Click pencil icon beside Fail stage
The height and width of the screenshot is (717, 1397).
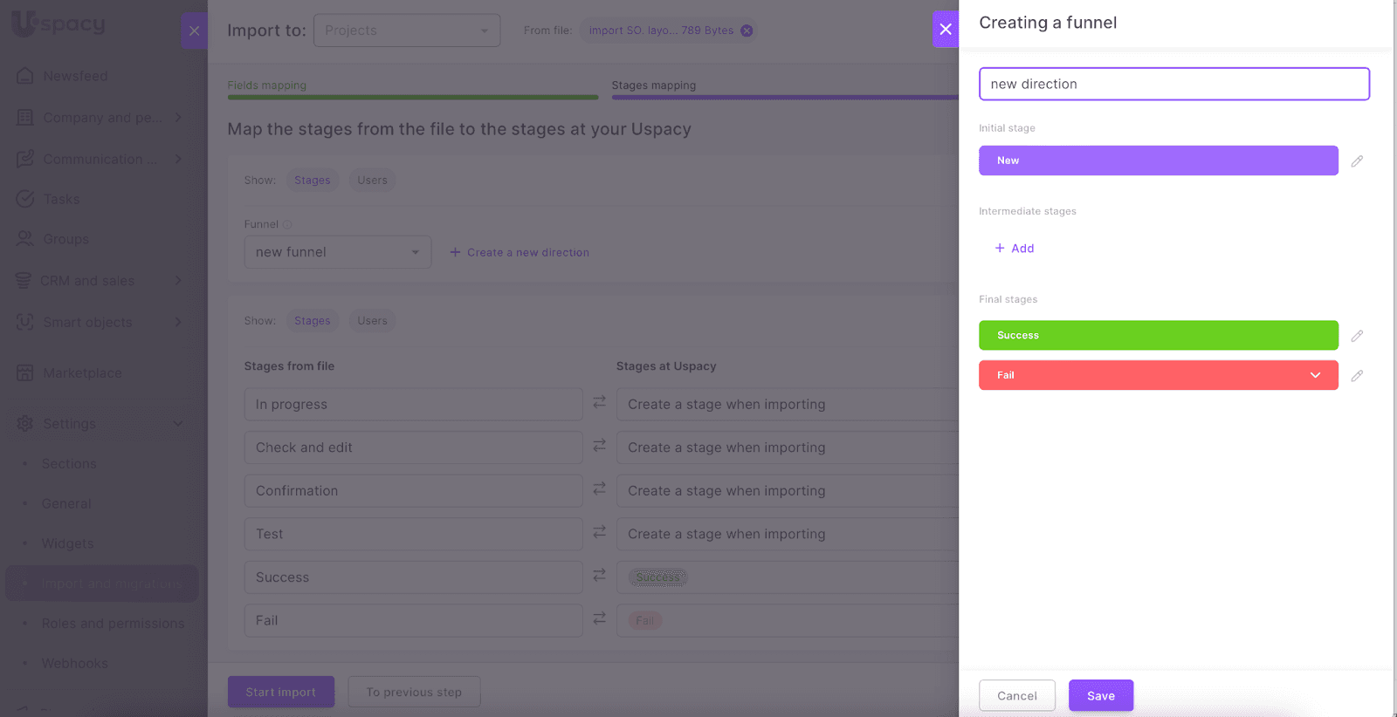point(1357,376)
